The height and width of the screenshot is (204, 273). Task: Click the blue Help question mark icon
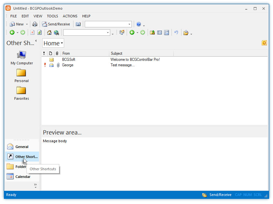(x=139, y=24)
